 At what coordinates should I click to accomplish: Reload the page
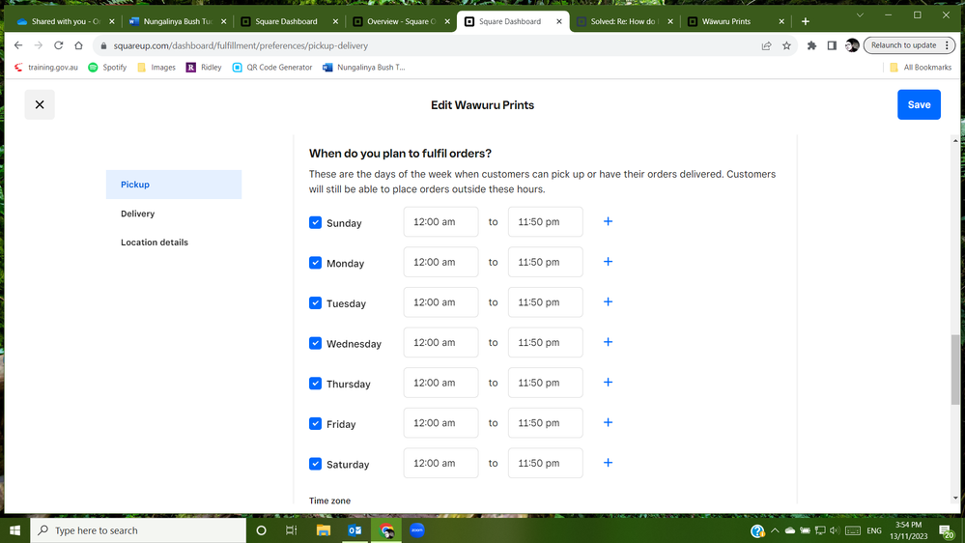58,45
